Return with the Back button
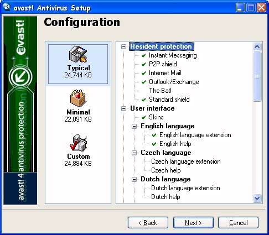 pos(148,223)
